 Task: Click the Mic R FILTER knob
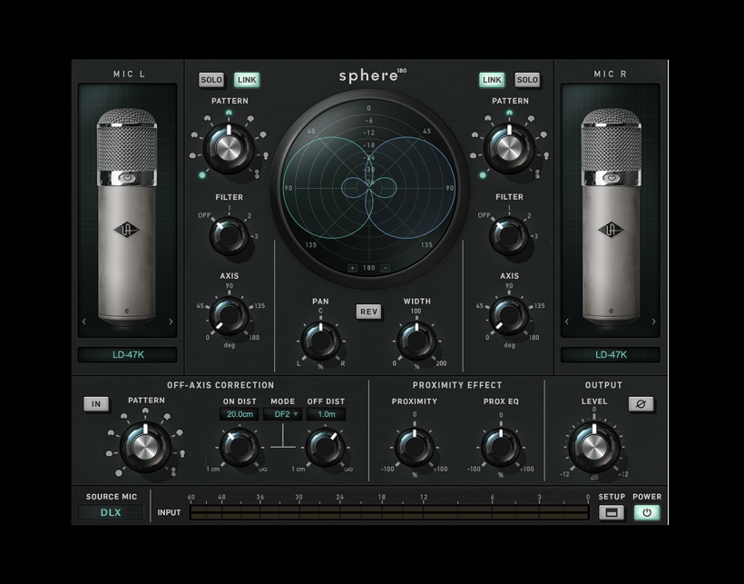[509, 236]
